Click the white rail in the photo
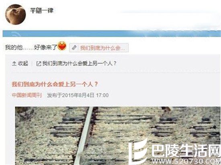This screenshot has width=221, height=165. [x=84, y=136]
